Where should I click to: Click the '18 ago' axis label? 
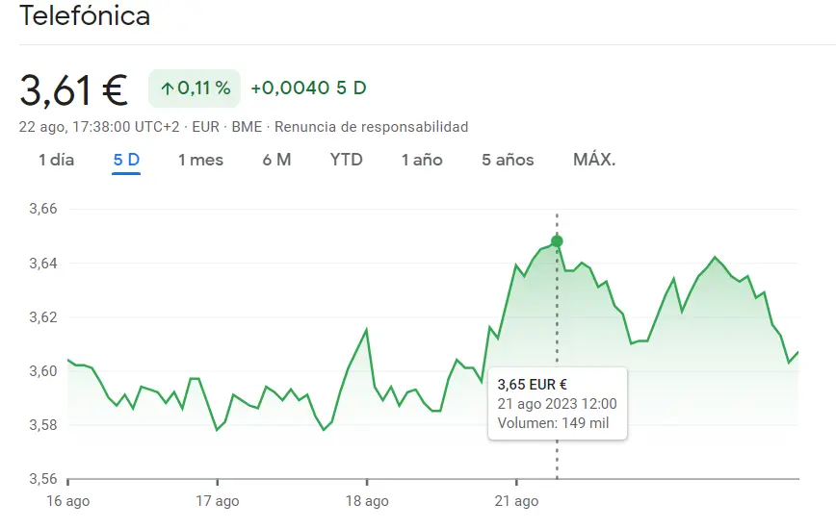pyautogui.click(x=367, y=501)
